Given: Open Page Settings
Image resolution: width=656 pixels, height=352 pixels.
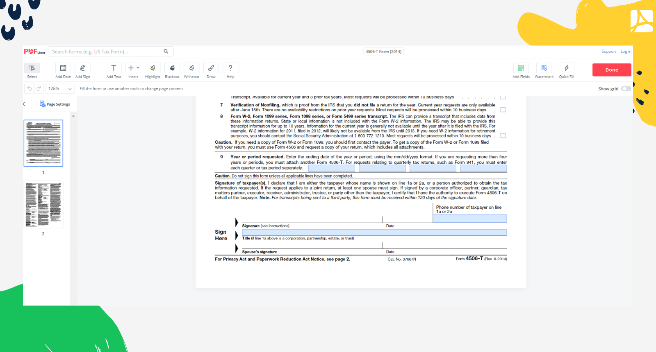Looking at the screenshot, I should pyautogui.click(x=55, y=104).
